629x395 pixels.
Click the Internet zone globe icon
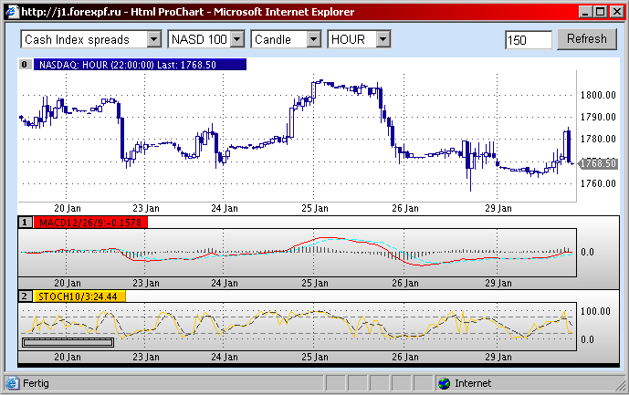(x=444, y=384)
